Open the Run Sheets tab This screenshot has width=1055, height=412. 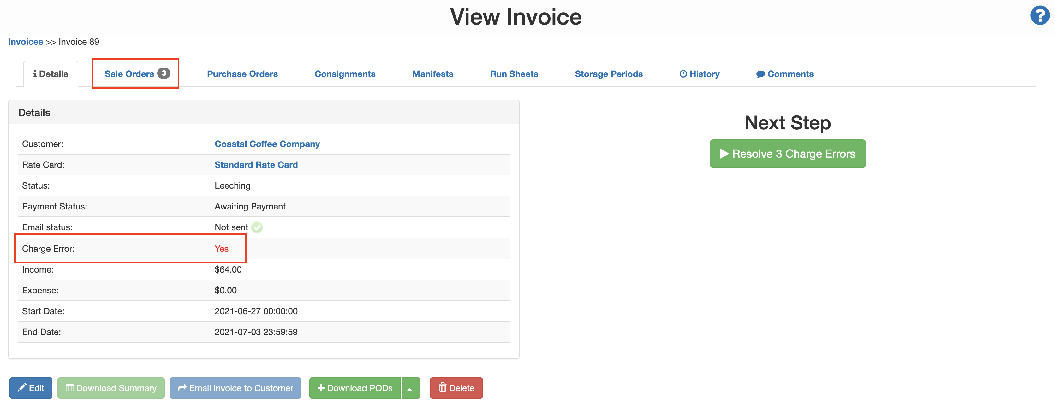tap(514, 74)
